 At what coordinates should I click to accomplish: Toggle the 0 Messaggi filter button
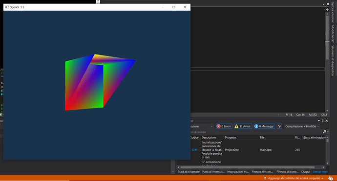click(x=264, y=127)
